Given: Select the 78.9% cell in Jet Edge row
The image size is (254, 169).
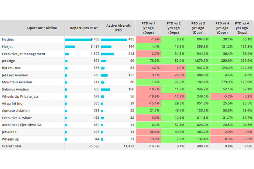Looking at the screenshot, I should click(x=148, y=61).
